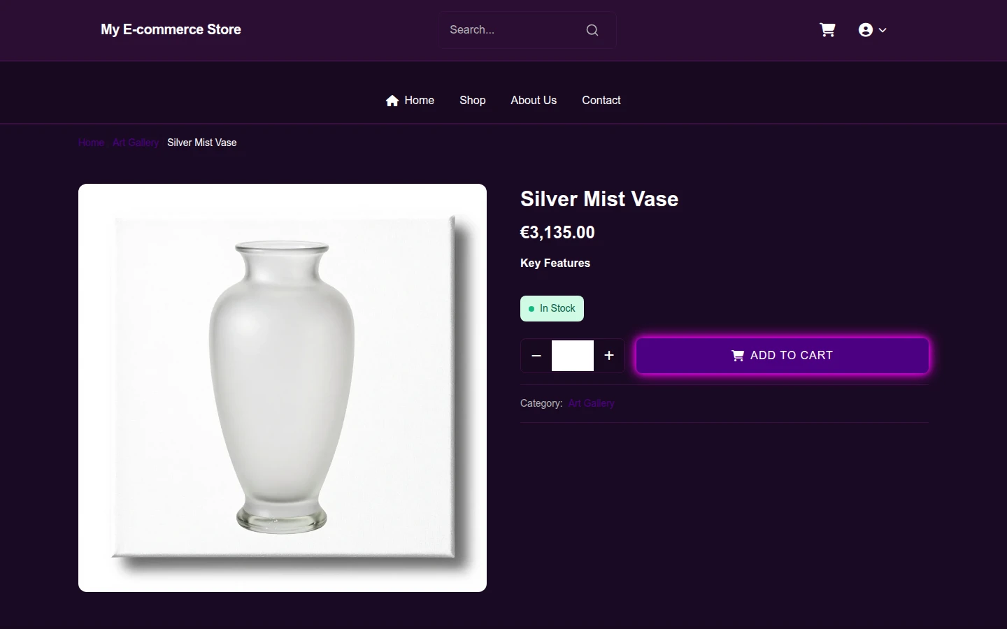
Task: Decrease quantity with the minus button
Action: coord(536,356)
